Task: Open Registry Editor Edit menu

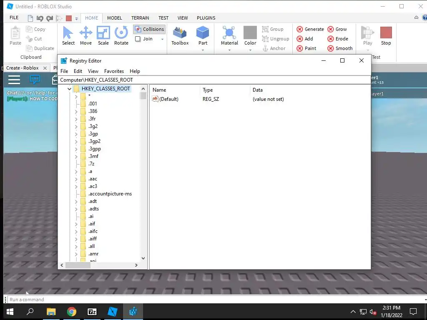Action: click(78, 71)
